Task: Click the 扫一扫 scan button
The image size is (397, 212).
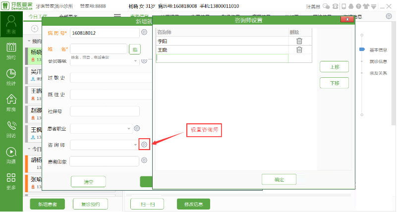Action: (x=147, y=204)
